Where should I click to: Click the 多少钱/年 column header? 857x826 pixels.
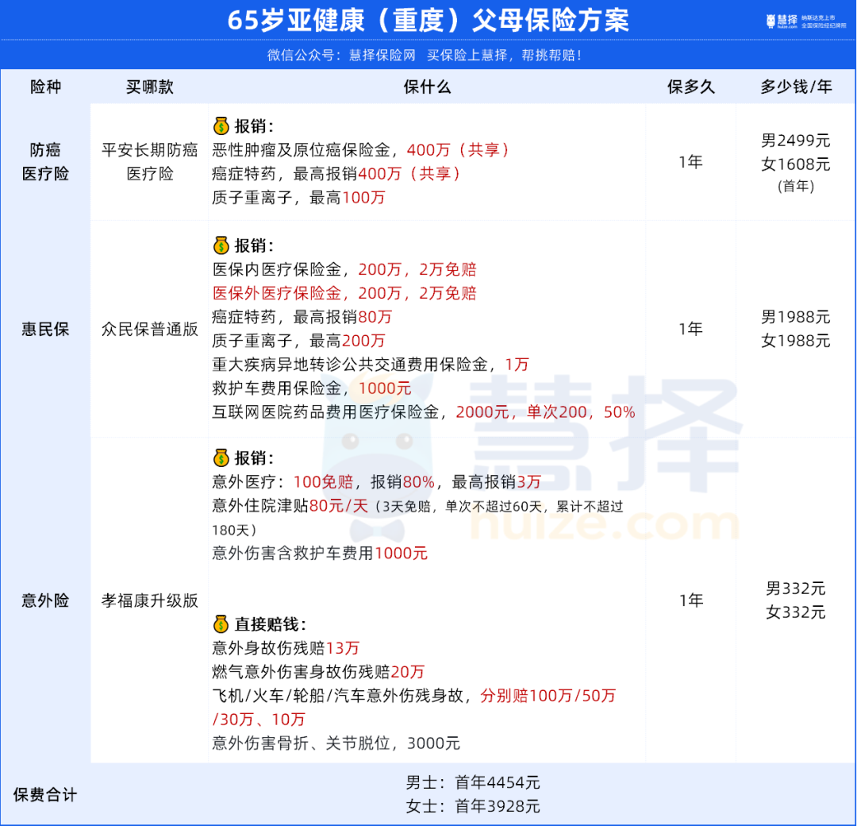pos(796,87)
